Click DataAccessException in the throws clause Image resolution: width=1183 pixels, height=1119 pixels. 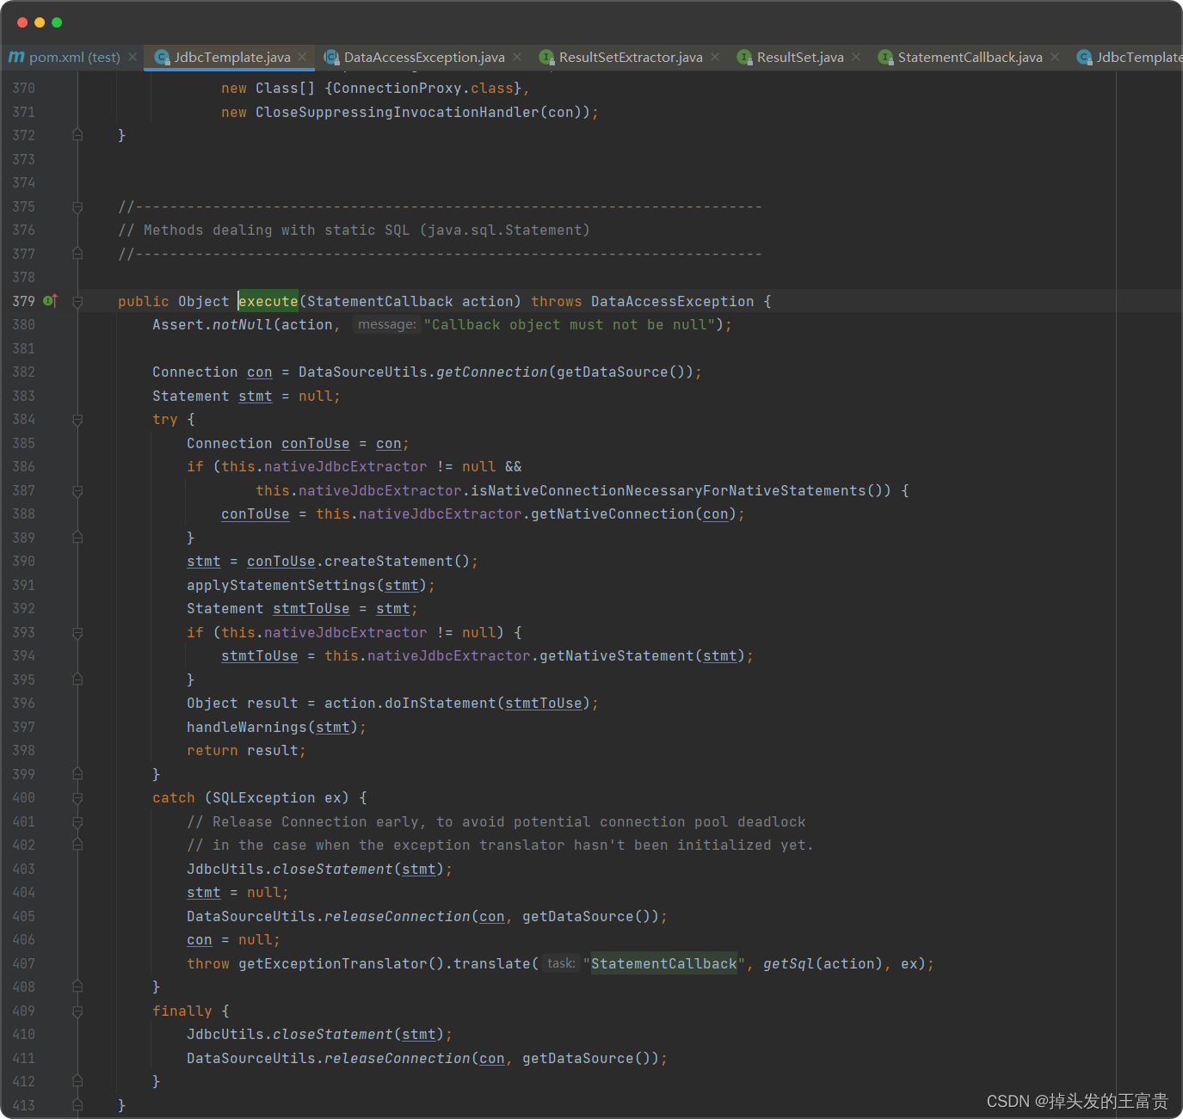pyautogui.click(x=673, y=301)
